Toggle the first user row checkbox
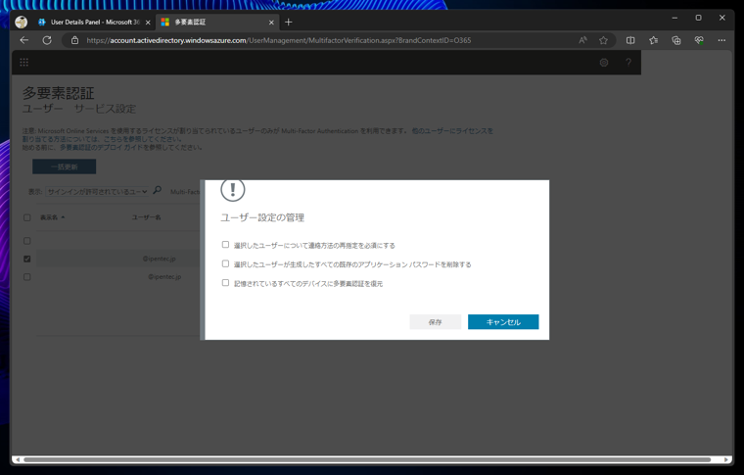Screen dimensions: 744x475 pos(27,241)
